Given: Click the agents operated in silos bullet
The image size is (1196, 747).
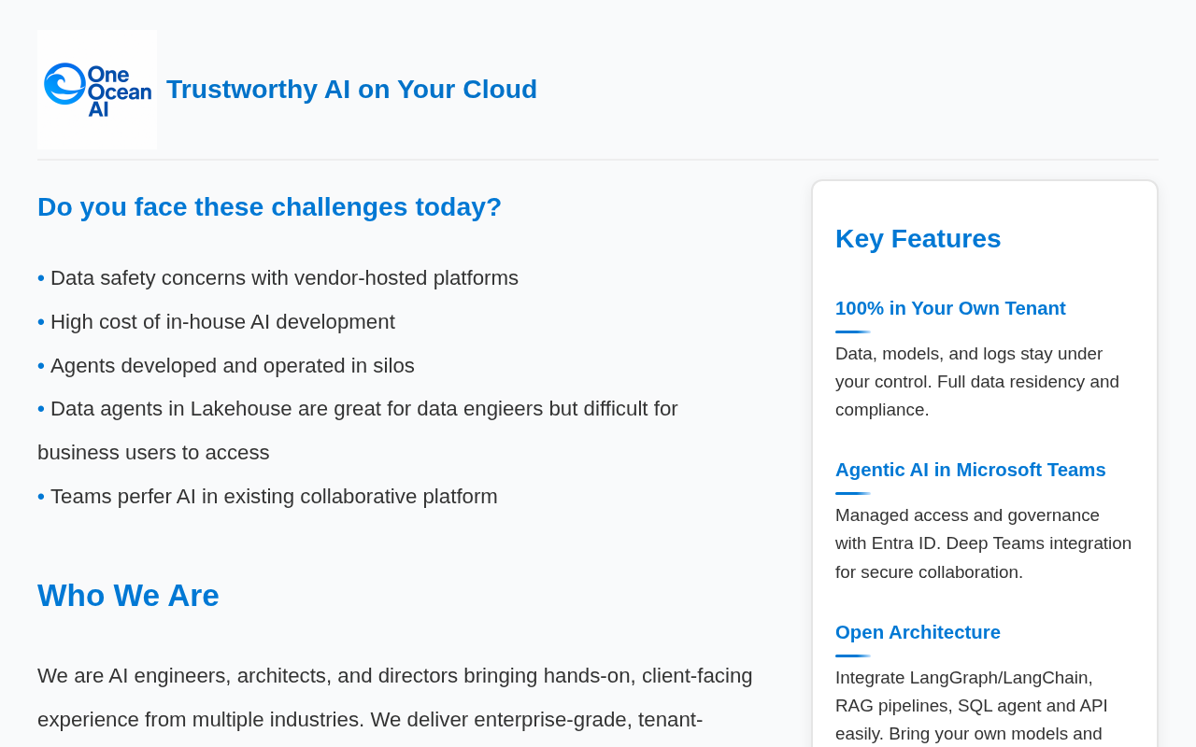Looking at the screenshot, I should (232, 366).
